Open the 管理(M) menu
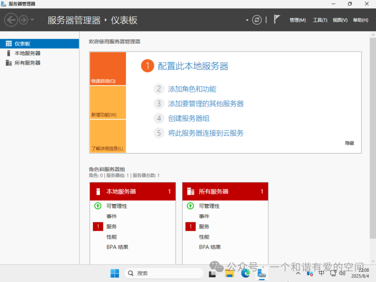The image size is (376, 282). click(x=297, y=20)
